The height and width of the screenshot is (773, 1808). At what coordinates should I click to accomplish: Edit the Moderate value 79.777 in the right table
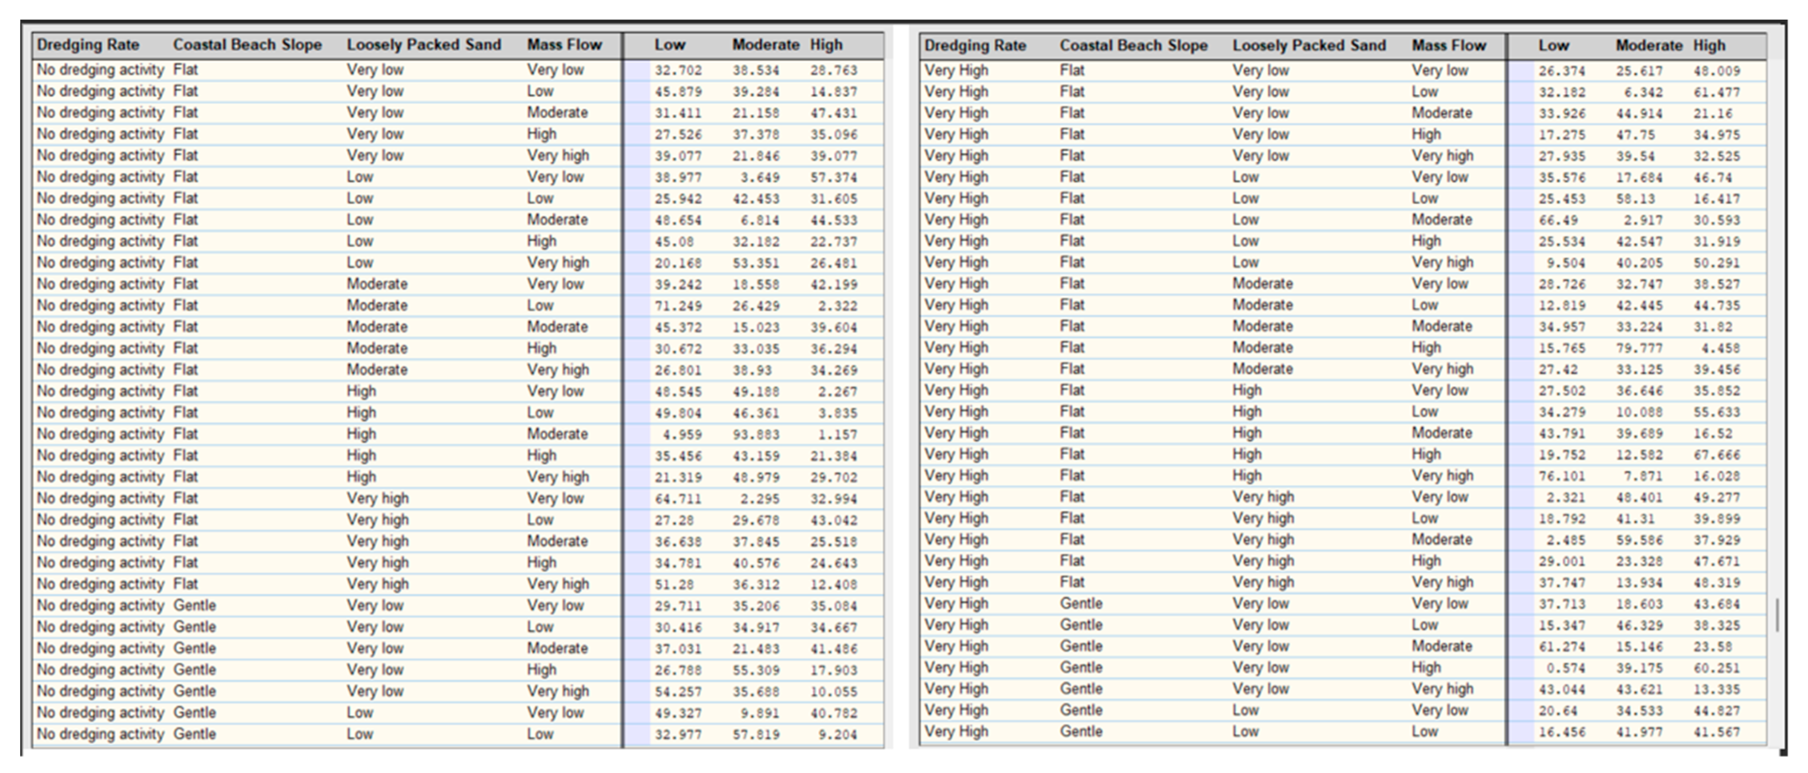(x=1639, y=348)
